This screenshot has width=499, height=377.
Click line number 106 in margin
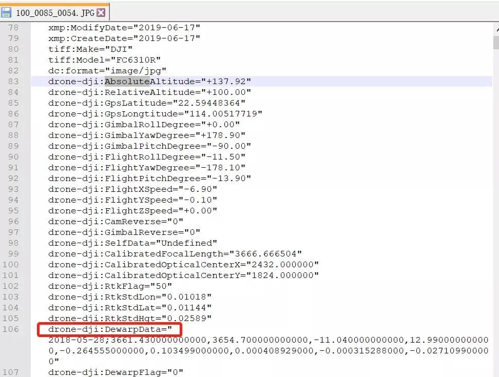coord(10,329)
